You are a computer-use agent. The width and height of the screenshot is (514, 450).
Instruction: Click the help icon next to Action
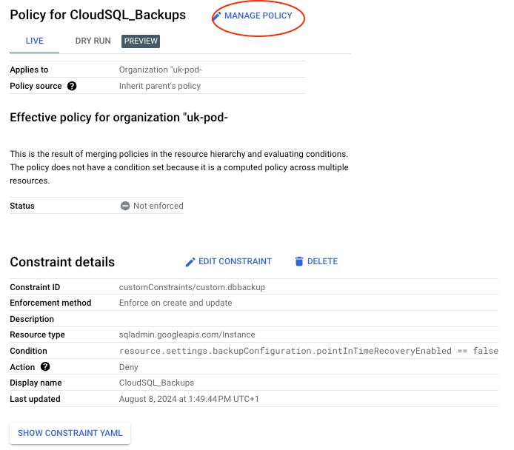coord(45,366)
